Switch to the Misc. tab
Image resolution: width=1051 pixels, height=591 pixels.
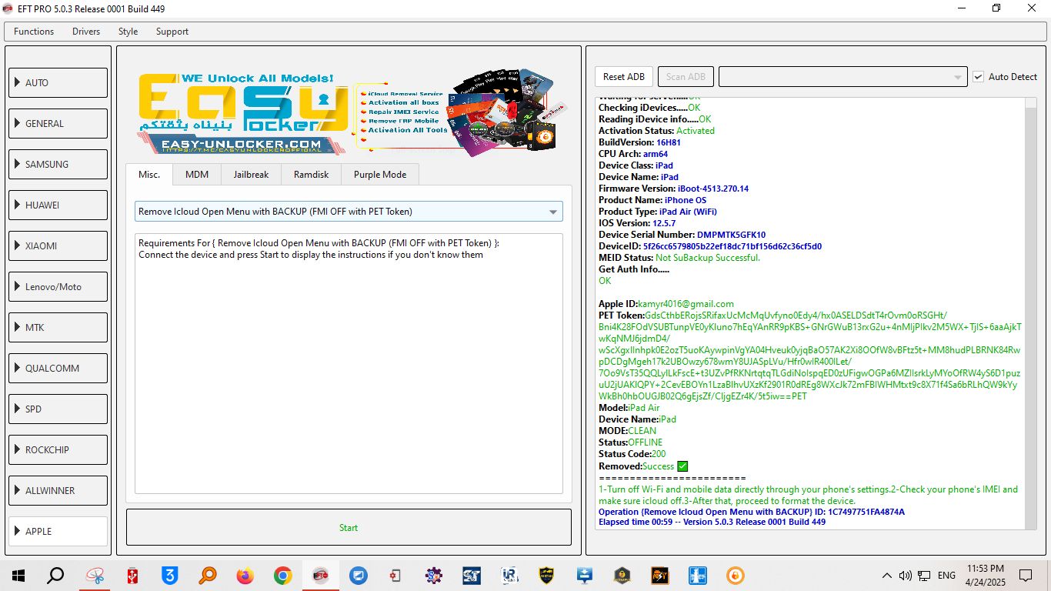149,175
